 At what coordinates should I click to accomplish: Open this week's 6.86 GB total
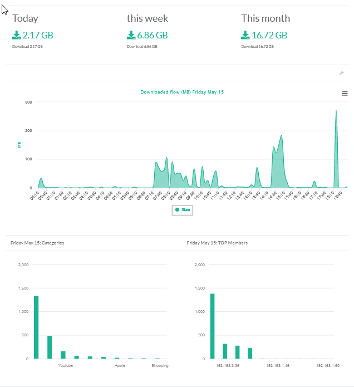tap(153, 36)
